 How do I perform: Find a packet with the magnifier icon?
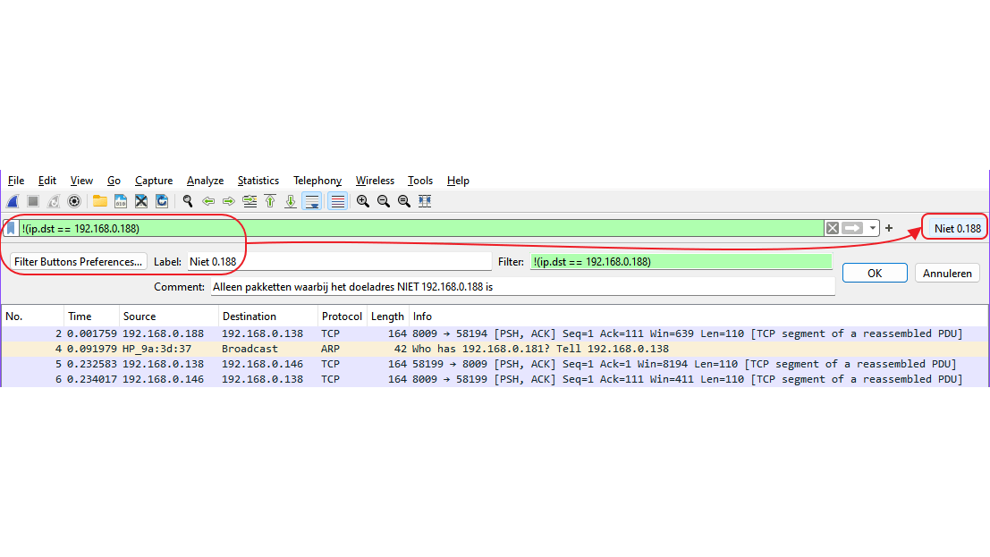tap(188, 201)
